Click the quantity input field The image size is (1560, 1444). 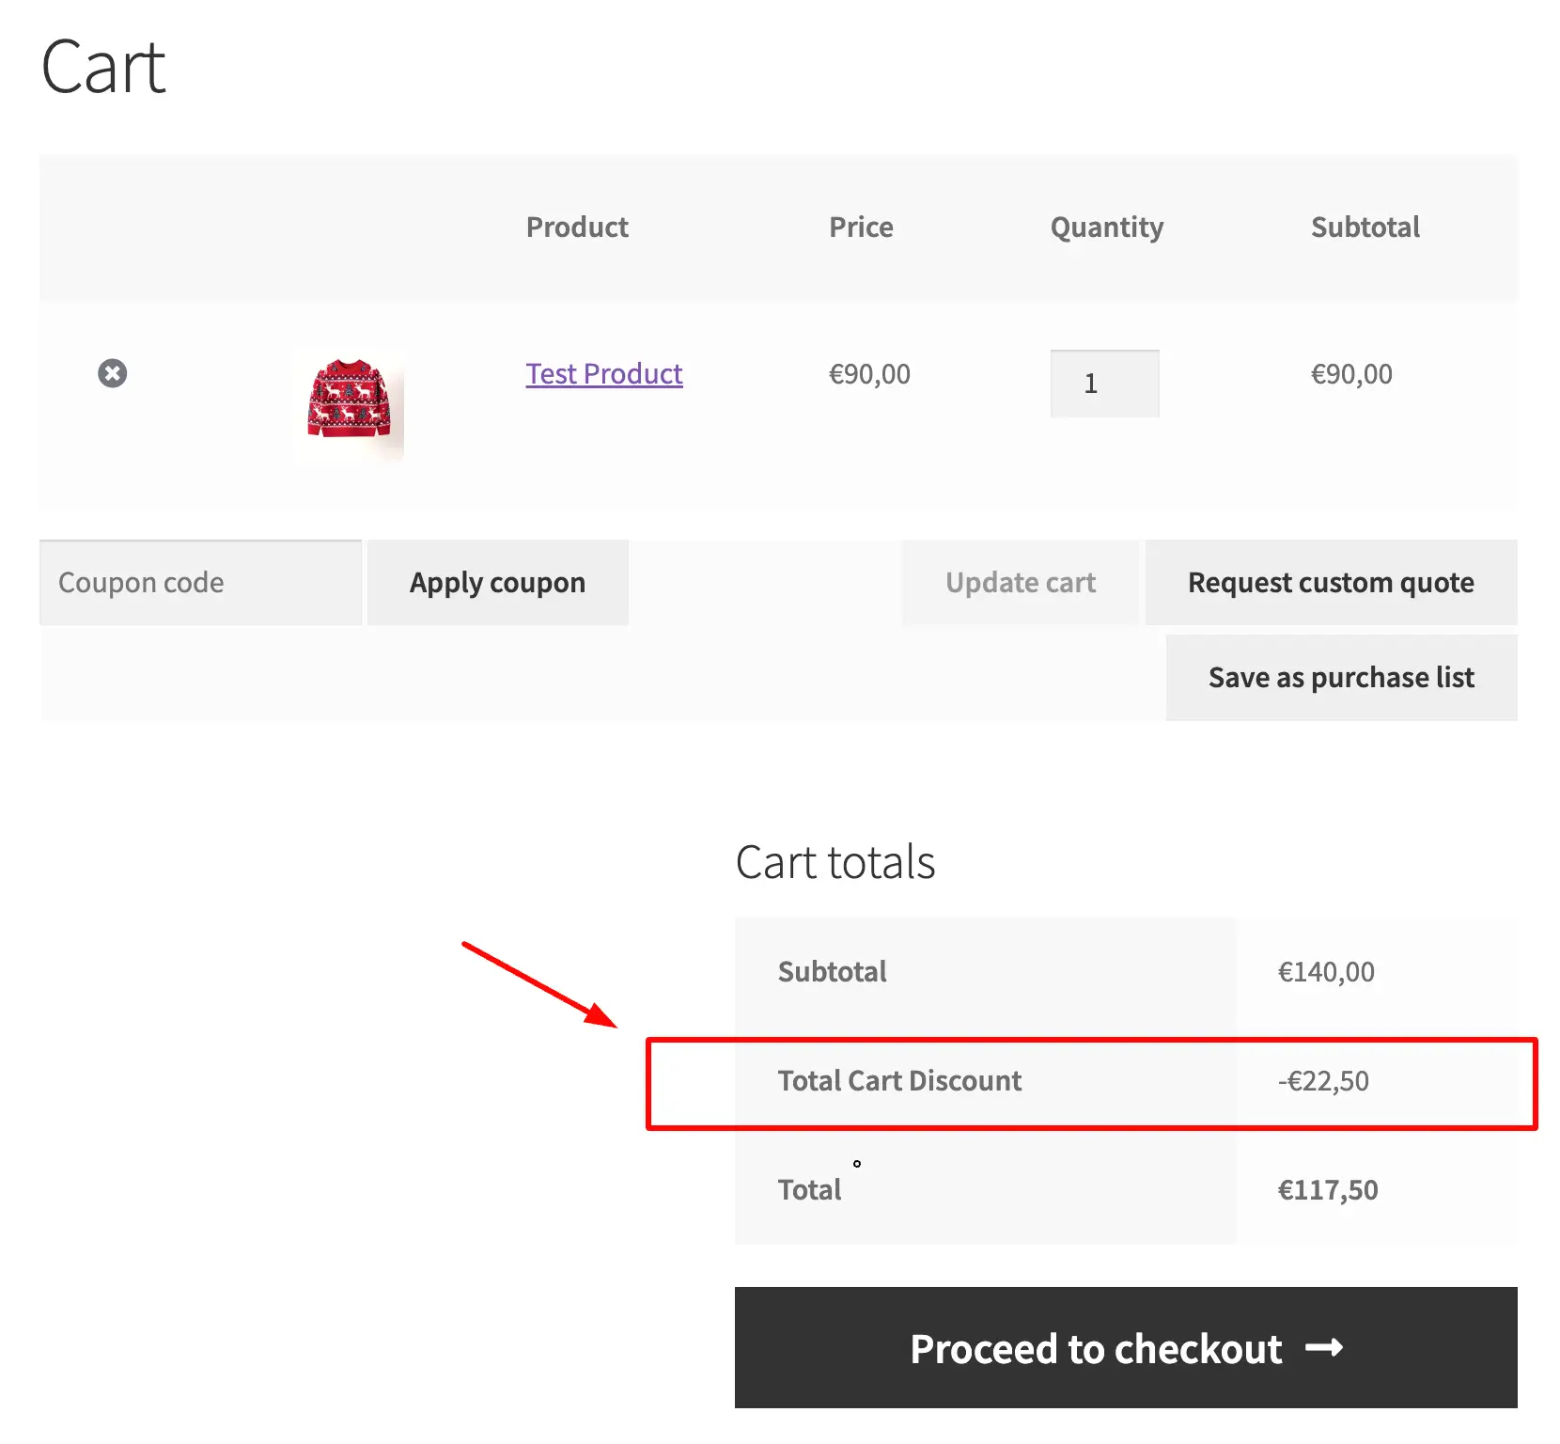point(1104,384)
